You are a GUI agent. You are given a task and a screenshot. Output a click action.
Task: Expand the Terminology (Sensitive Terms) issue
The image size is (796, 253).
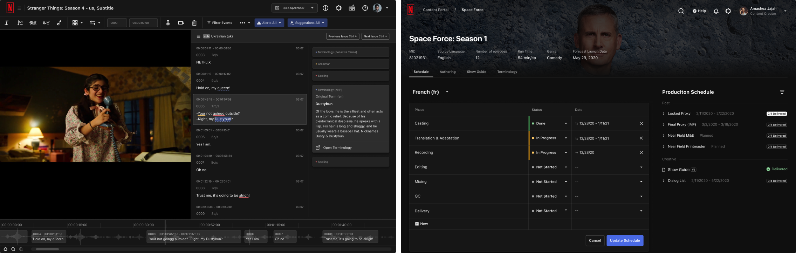pos(351,52)
